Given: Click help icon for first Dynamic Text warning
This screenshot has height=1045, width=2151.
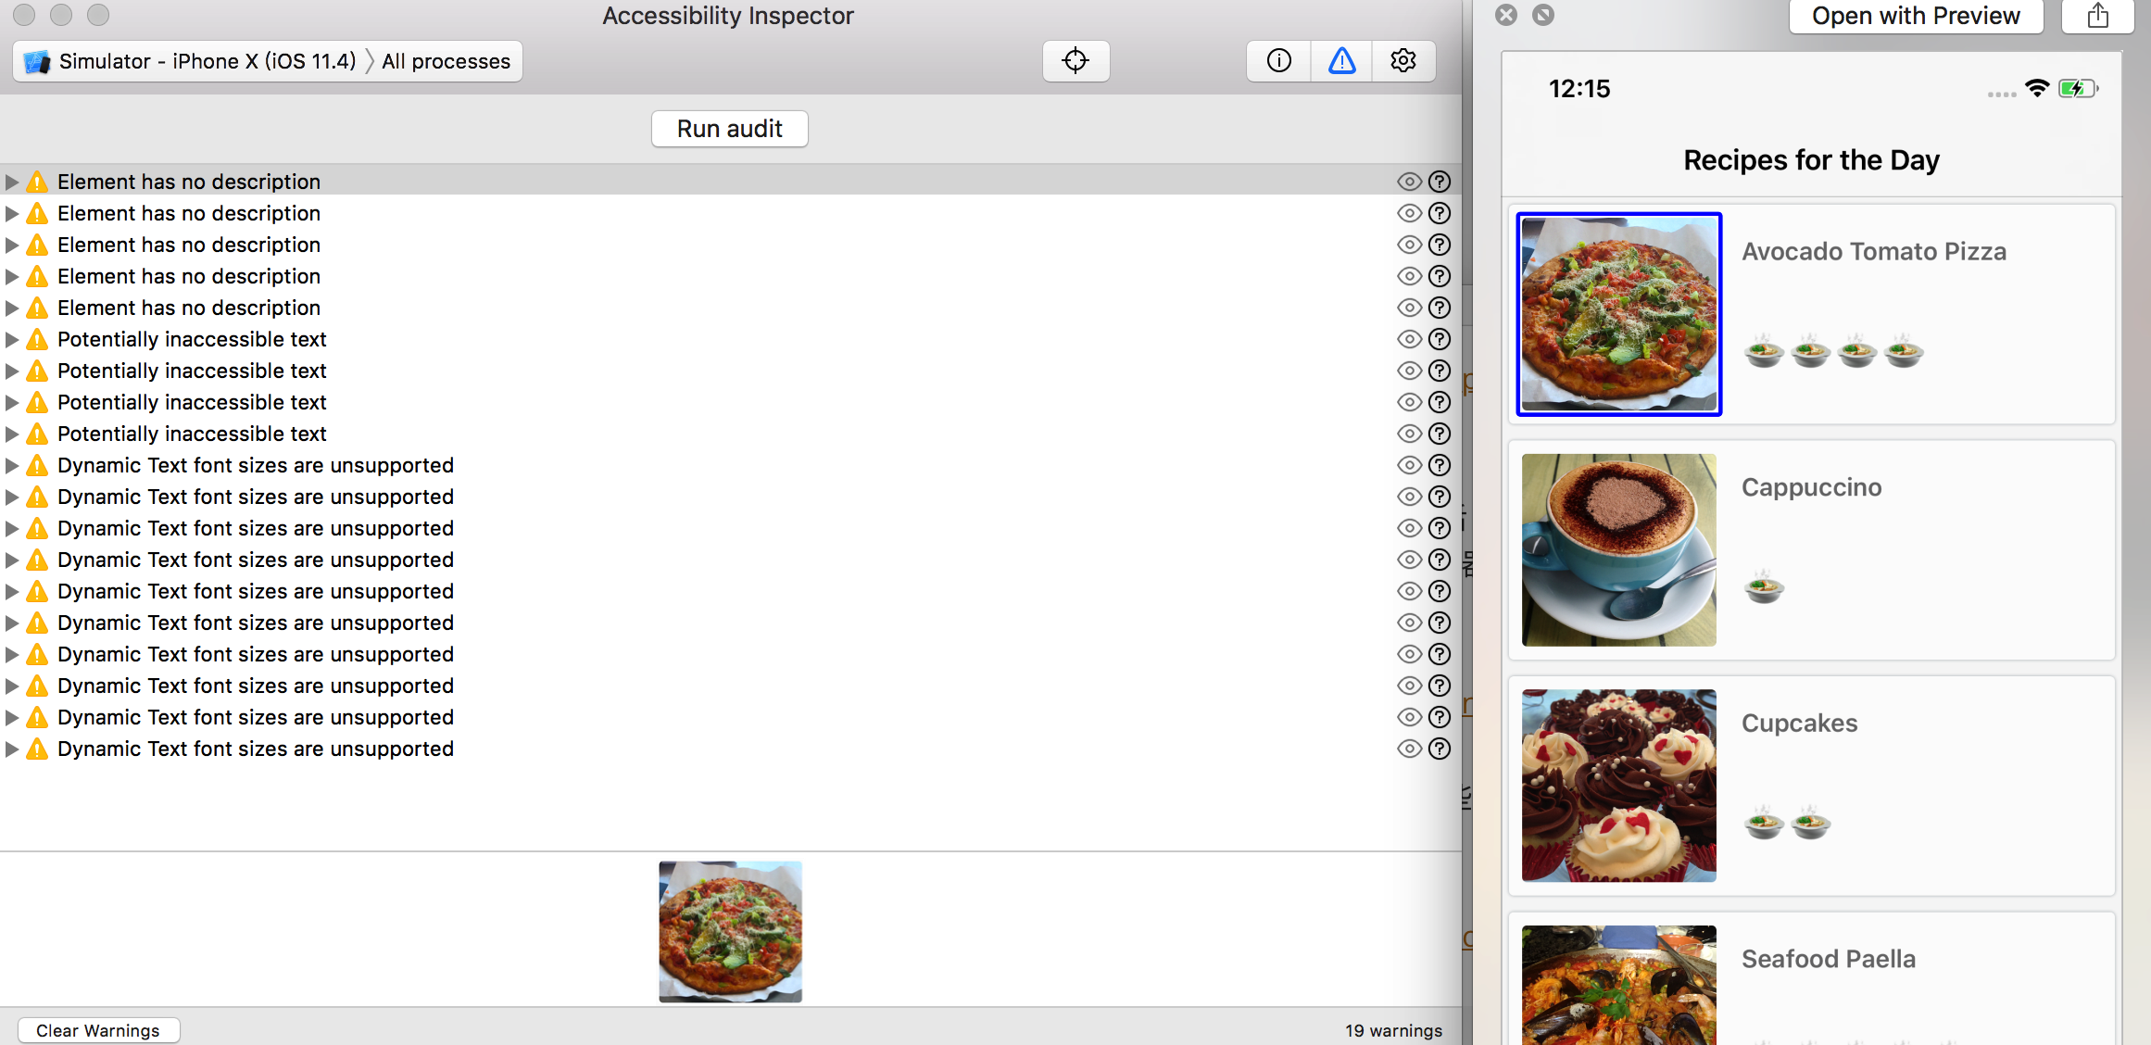Looking at the screenshot, I should (1439, 465).
